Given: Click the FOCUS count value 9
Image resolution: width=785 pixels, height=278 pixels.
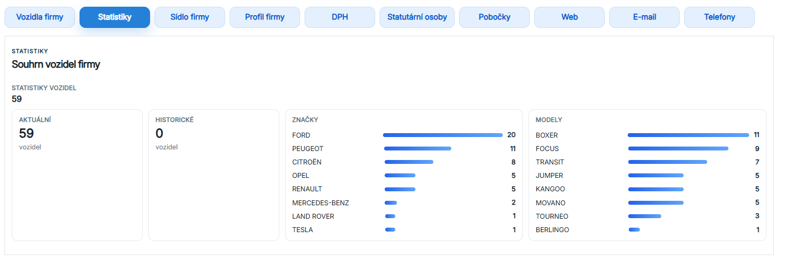Looking at the screenshot, I should (x=757, y=148).
